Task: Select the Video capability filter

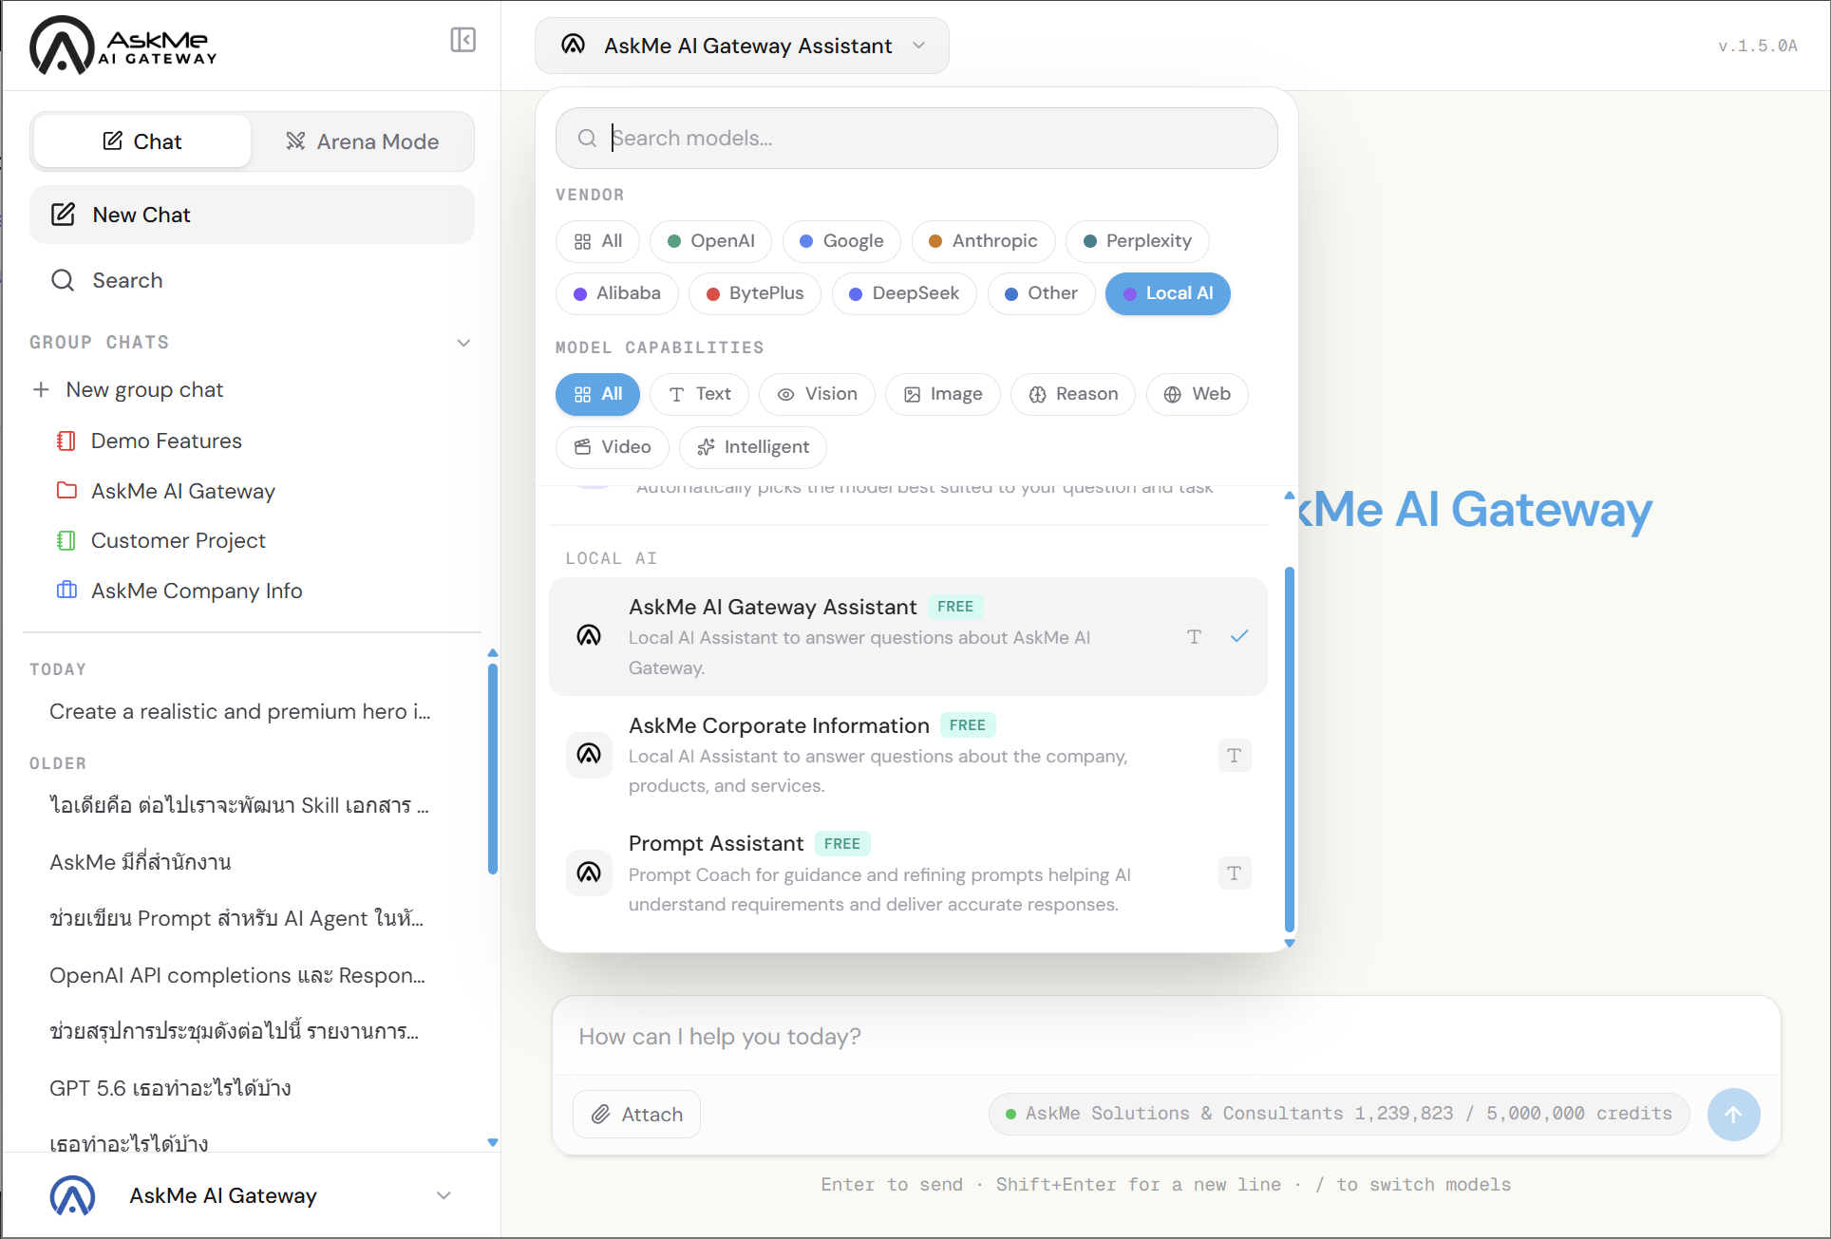Action: [612, 447]
